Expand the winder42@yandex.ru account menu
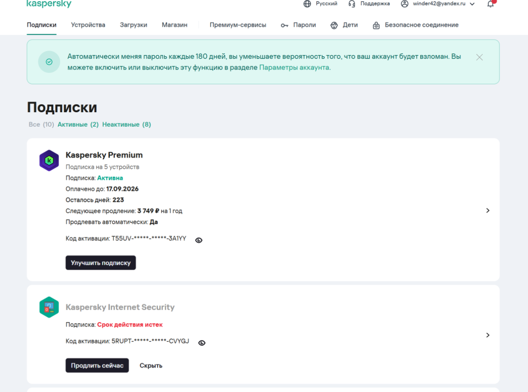Screen dimensions: 528x392 coord(472,4)
